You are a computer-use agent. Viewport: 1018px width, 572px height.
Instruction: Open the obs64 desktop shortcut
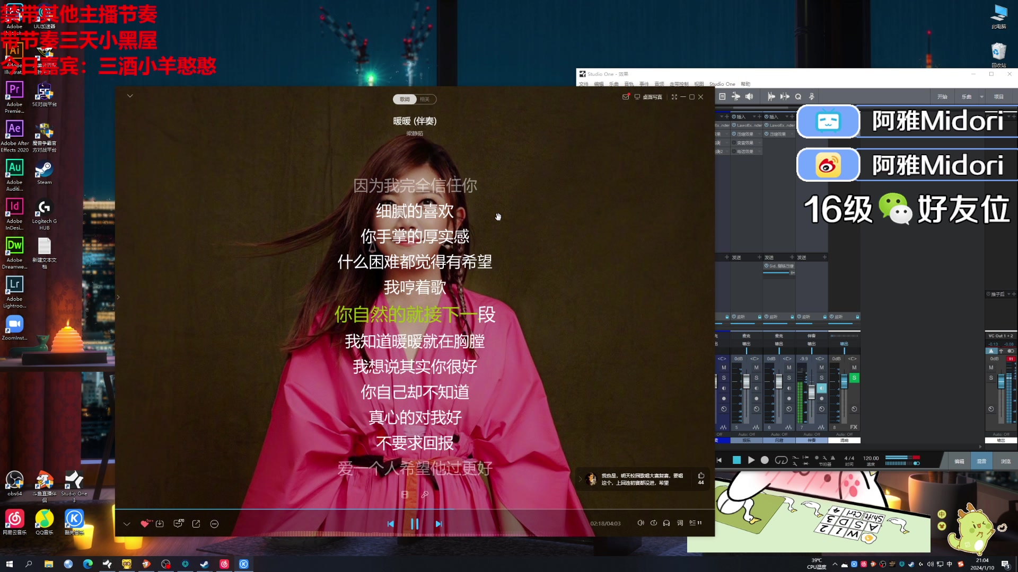14,483
